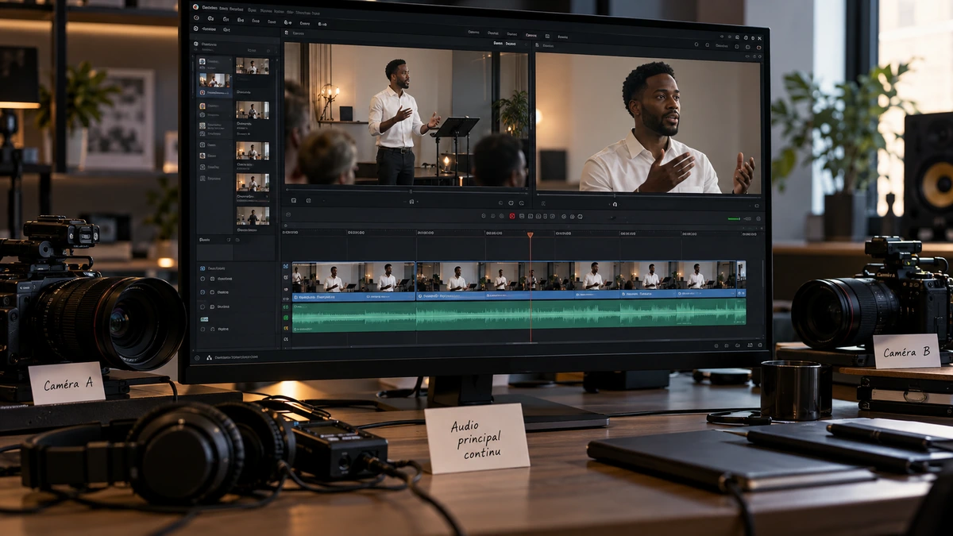Click the headphones icon beneath the close-up viewer
The height and width of the screenshot is (536, 953).
click(615, 204)
